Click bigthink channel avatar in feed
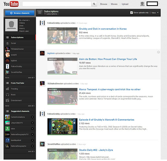 pyautogui.click(x=42, y=53)
